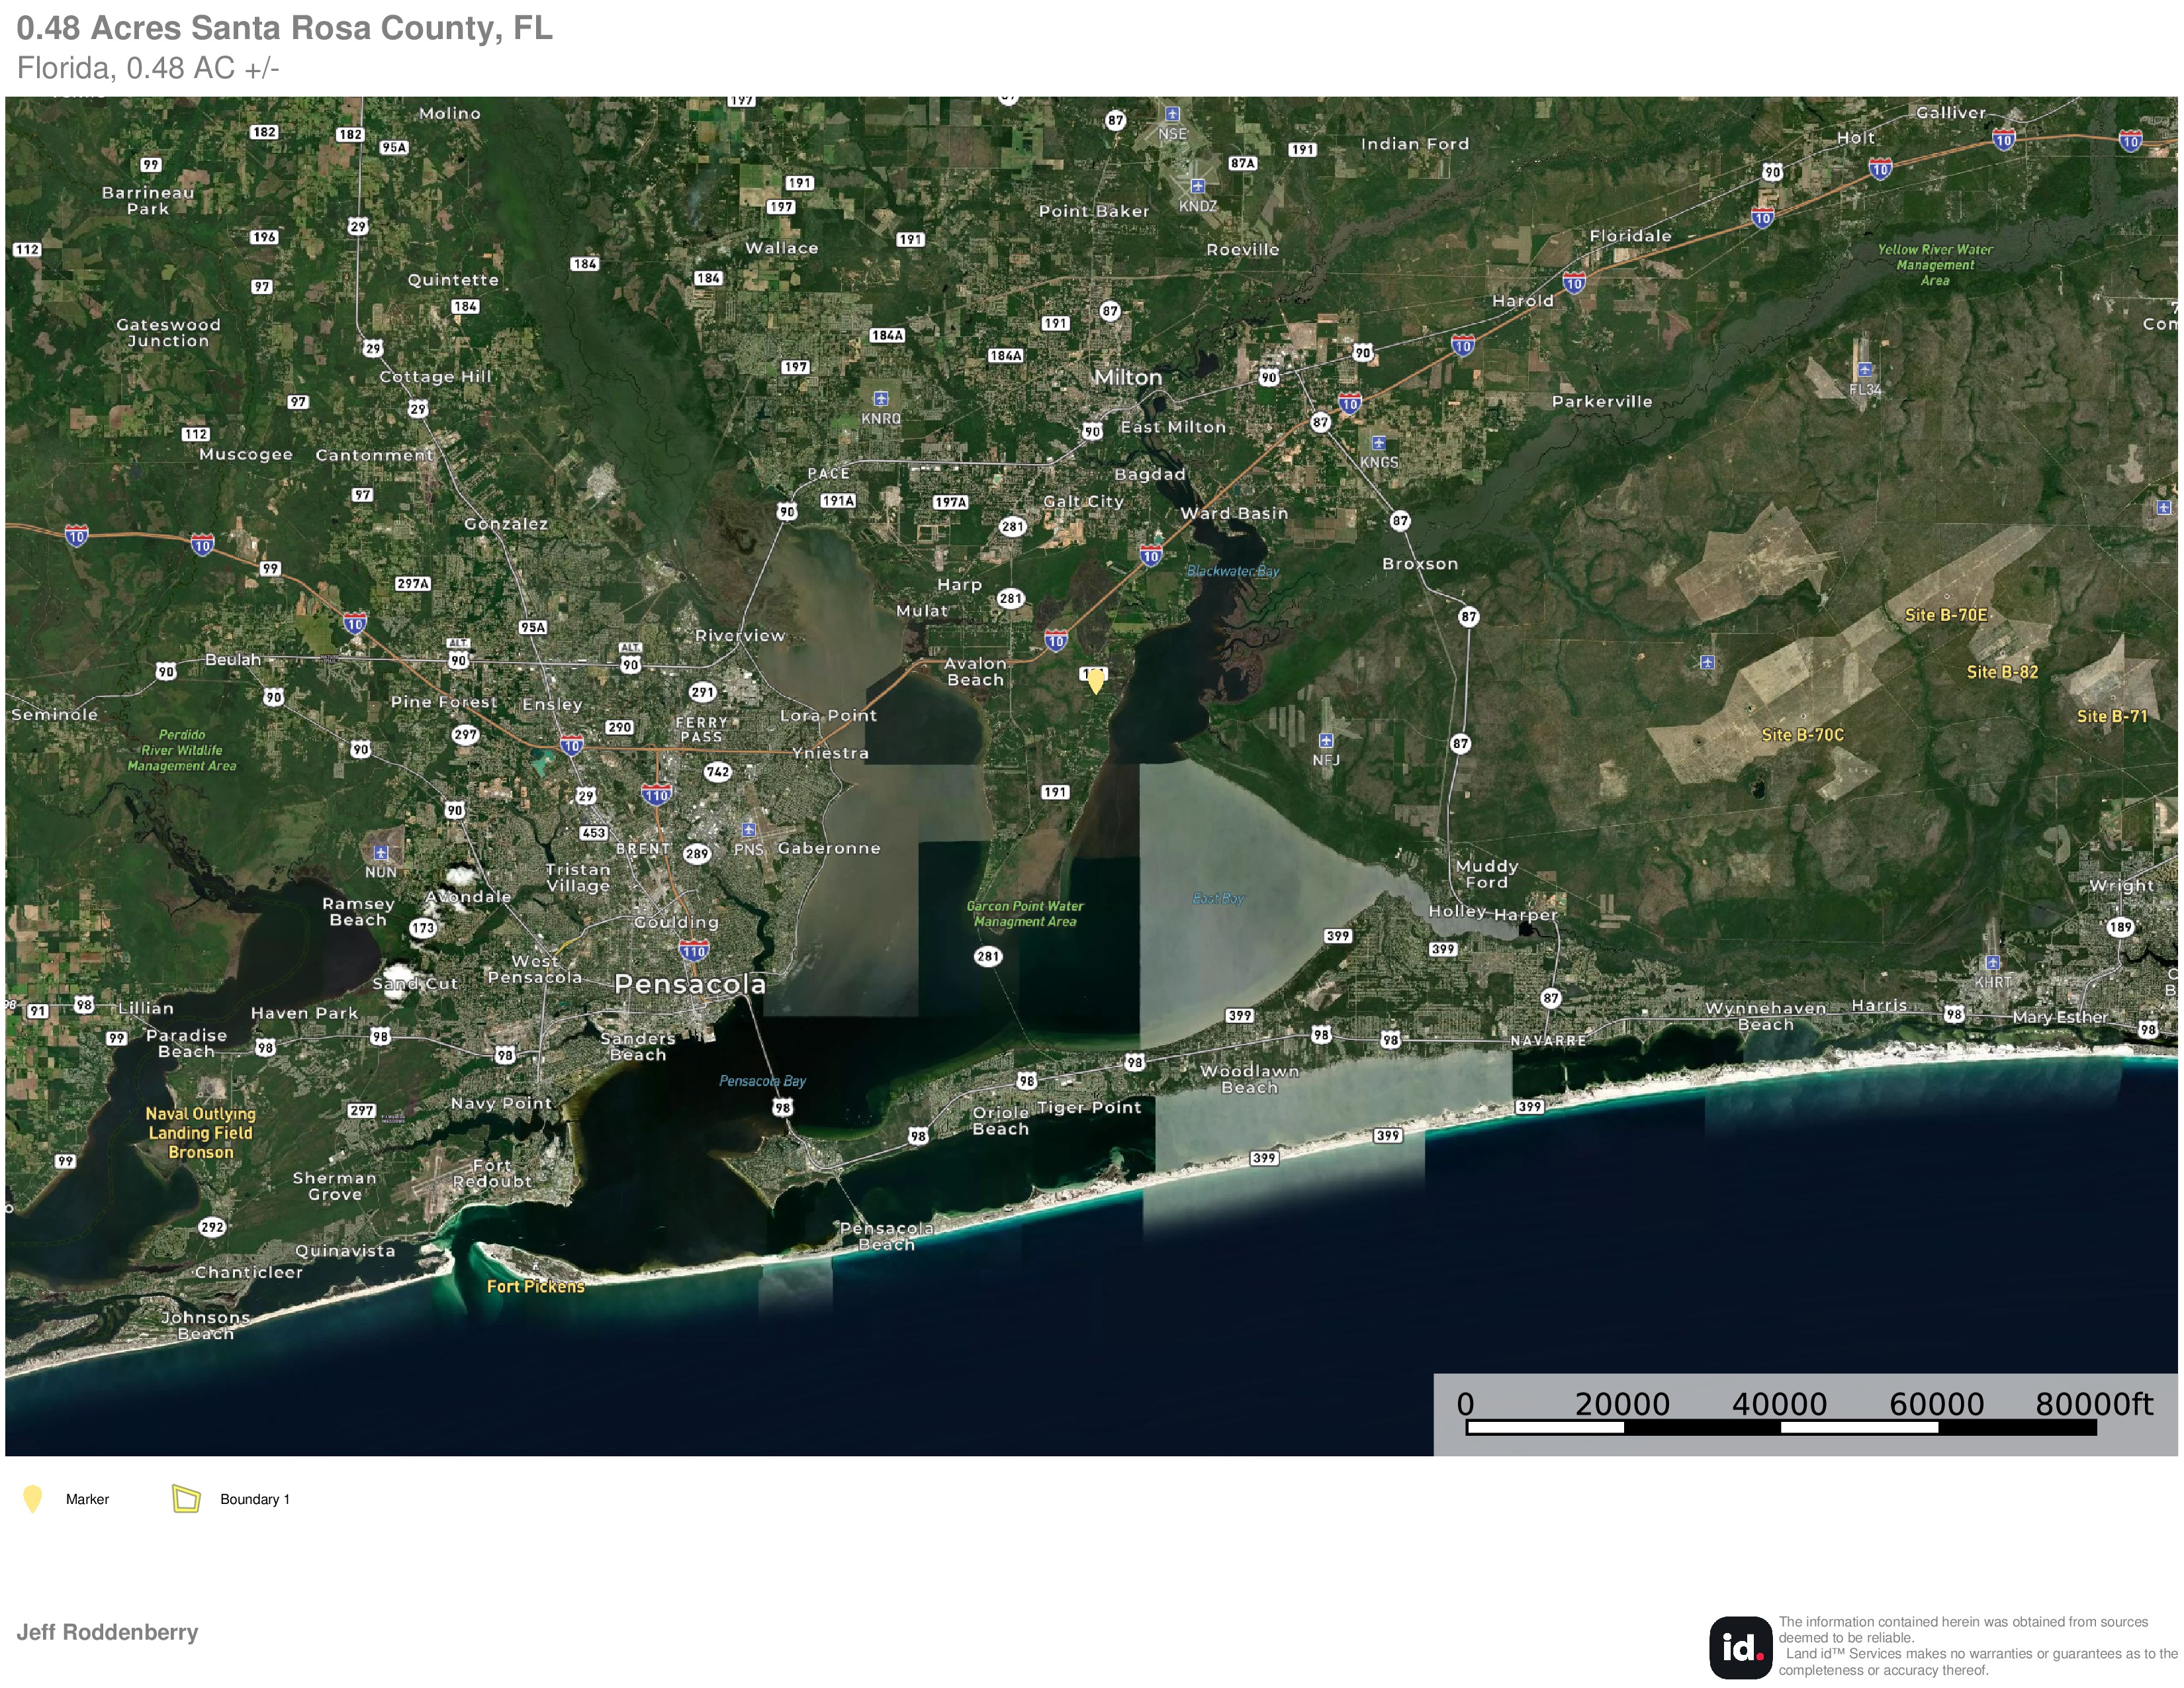The height and width of the screenshot is (1688, 2184).
Task: Click the Boundary 1 legend polygon icon
Action: point(186,1498)
